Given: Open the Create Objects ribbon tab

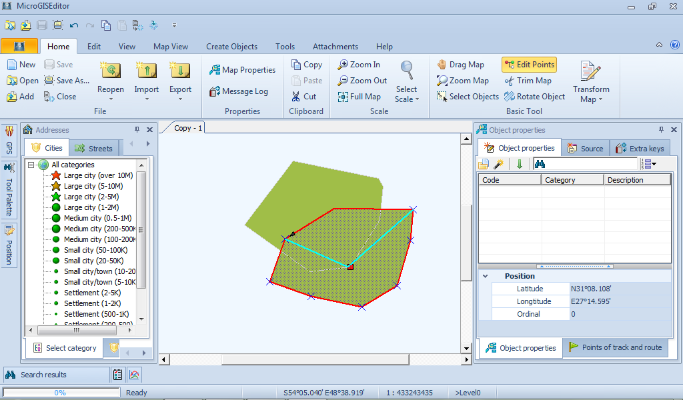Looking at the screenshot, I should 231,47.
